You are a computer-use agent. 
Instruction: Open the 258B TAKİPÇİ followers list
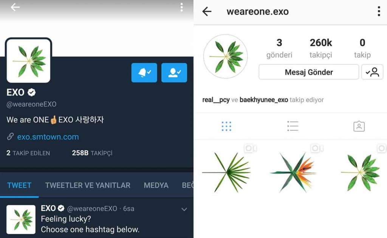click(x=92, y=153)
